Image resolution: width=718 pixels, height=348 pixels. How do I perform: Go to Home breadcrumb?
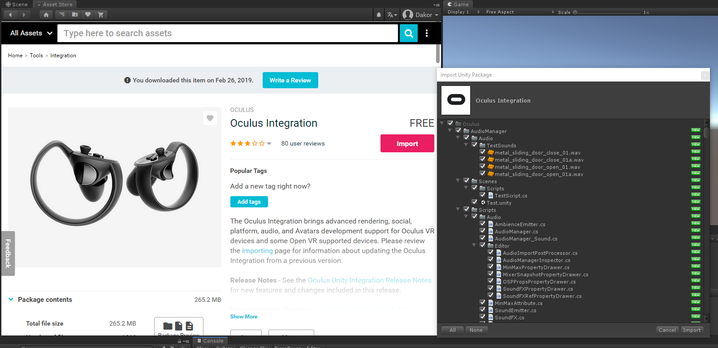point(15,56)
